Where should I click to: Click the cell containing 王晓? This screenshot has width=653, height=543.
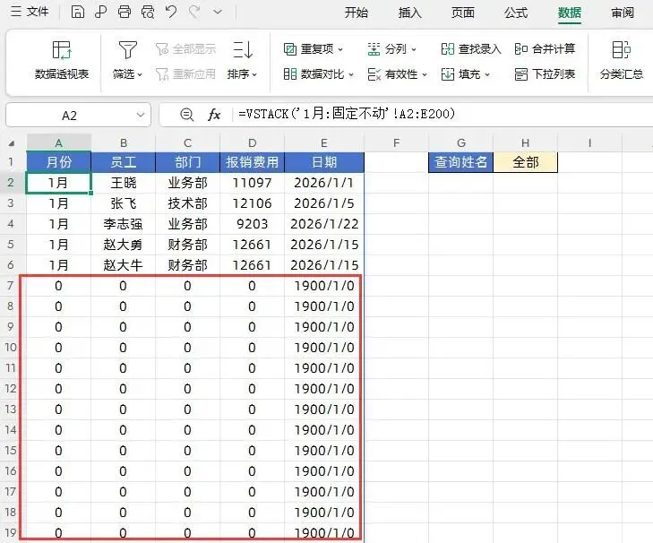124,183
